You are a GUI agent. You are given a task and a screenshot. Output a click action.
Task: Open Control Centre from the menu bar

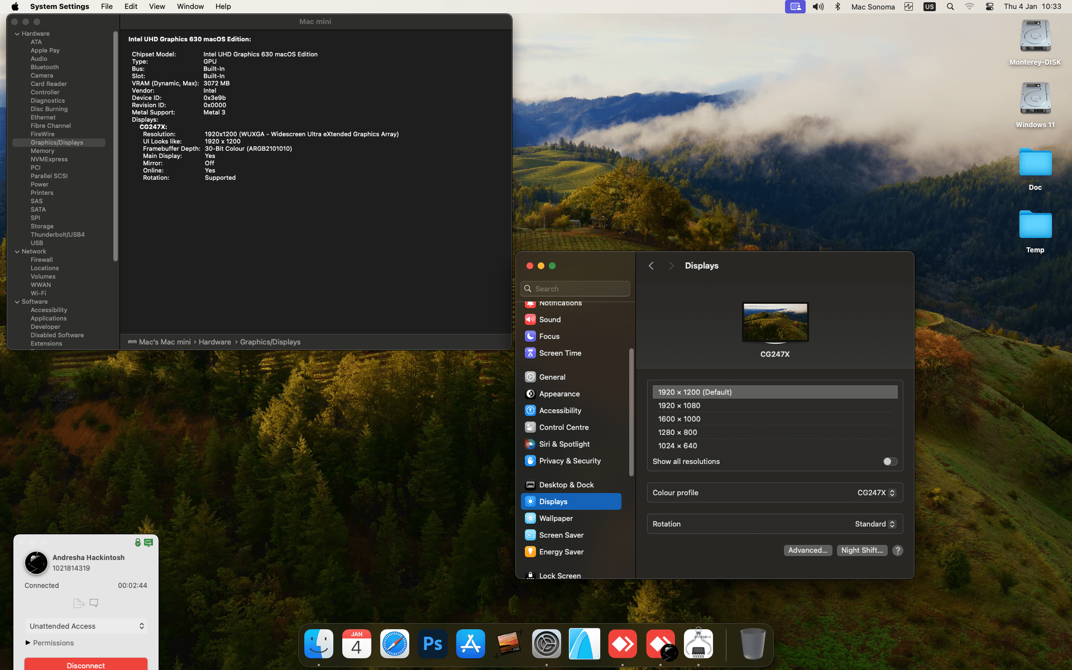click(989, 7)
